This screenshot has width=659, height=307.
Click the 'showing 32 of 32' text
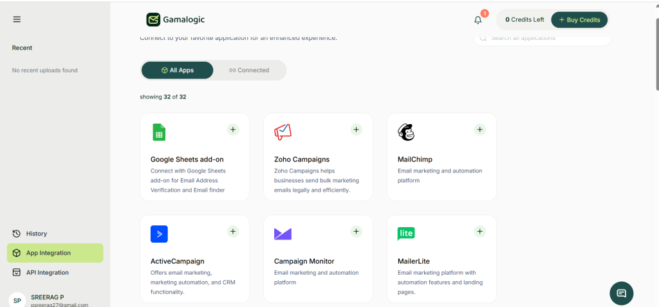tap(163, 97)
